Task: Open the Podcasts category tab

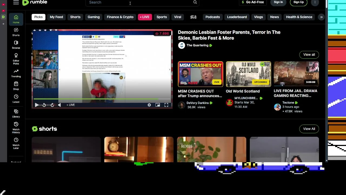Action: pyautogui.click(x=212, y=17)
